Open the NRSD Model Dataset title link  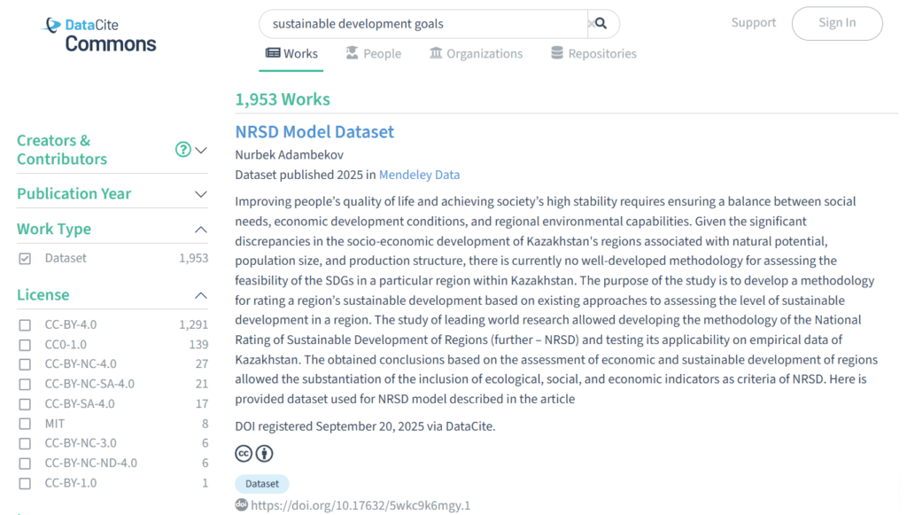(314, 132)
